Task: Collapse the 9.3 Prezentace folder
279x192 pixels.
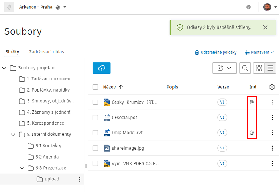Action: tap(22, 168)
